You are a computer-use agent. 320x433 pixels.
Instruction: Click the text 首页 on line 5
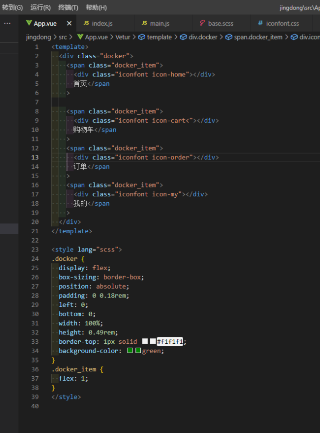click(x=80, y=84)
